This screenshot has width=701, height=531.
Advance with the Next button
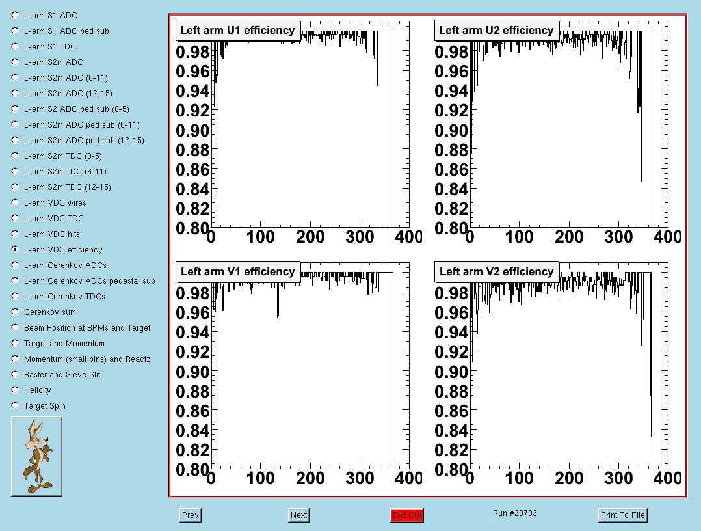298,515
